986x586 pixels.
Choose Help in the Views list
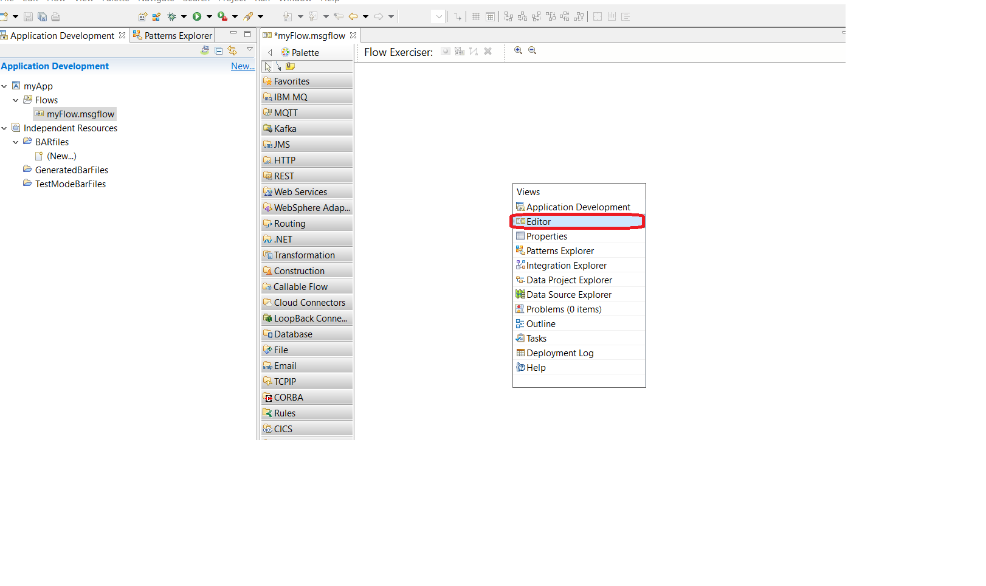click(579, 368)
